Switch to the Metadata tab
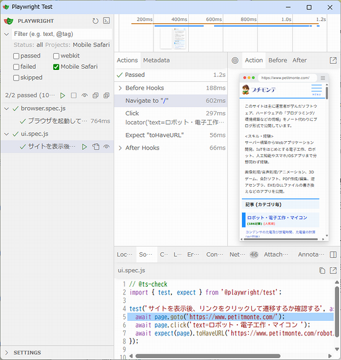 tap(157, 61)
